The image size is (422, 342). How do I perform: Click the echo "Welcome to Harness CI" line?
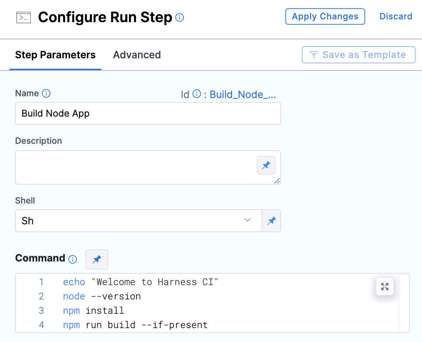tap(141, 282)
